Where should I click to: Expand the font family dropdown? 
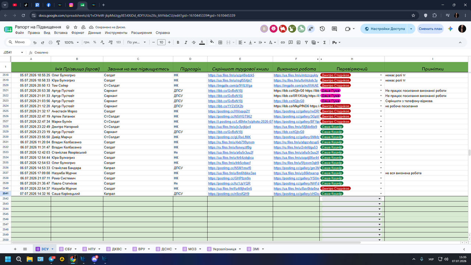click(137, 42)
